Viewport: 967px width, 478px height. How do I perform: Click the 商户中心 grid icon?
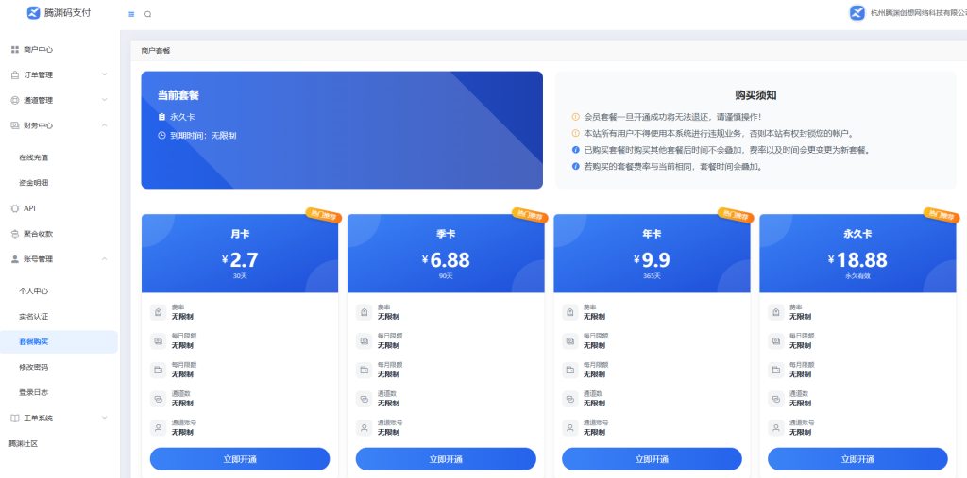coord(15,49)
